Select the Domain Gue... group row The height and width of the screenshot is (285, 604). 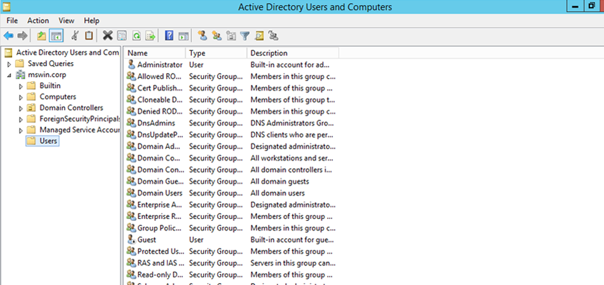click(x=232, y=181)
